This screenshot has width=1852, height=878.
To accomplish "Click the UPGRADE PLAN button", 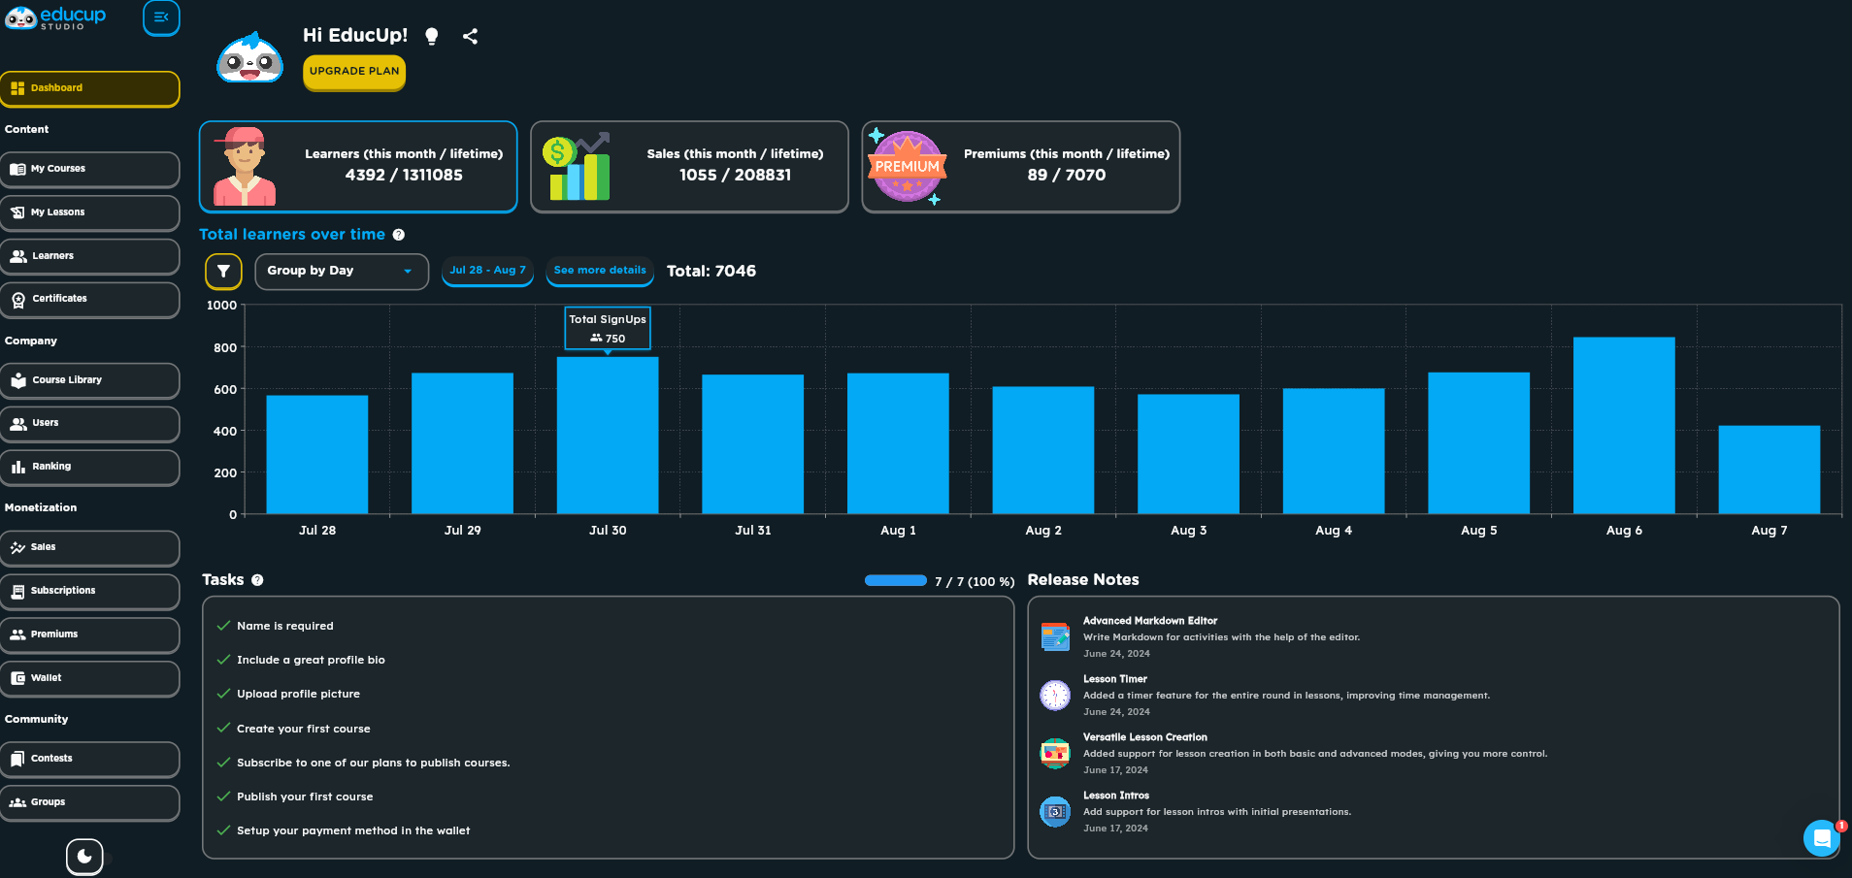I will [x=354, y=72].
